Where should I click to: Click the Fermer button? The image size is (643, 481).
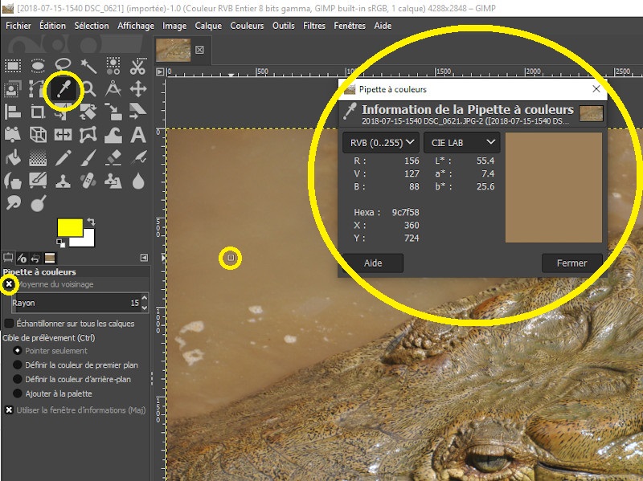pos(571,263)
